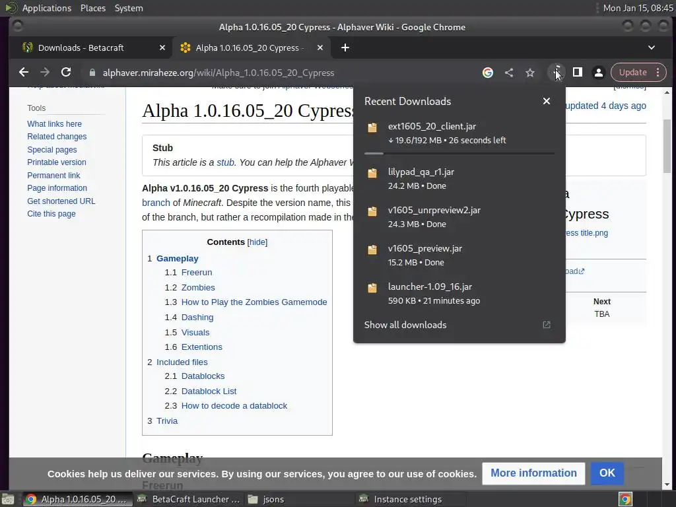The height and width of the screenshot is (507, 676).
Task: Jump to Datablock List subsection
Action: point(209,391)
